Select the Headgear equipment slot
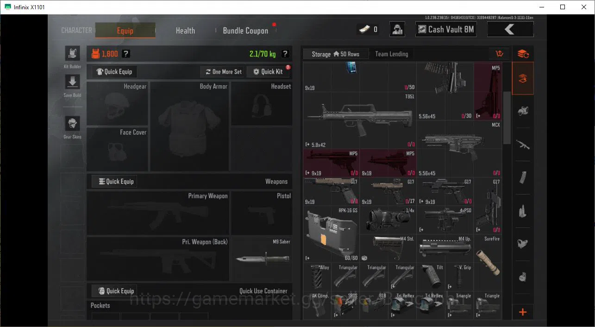 [117, 104]
